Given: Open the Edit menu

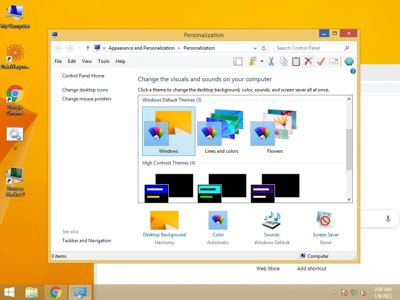Looking at the screenshot, I should click(72, 61).
